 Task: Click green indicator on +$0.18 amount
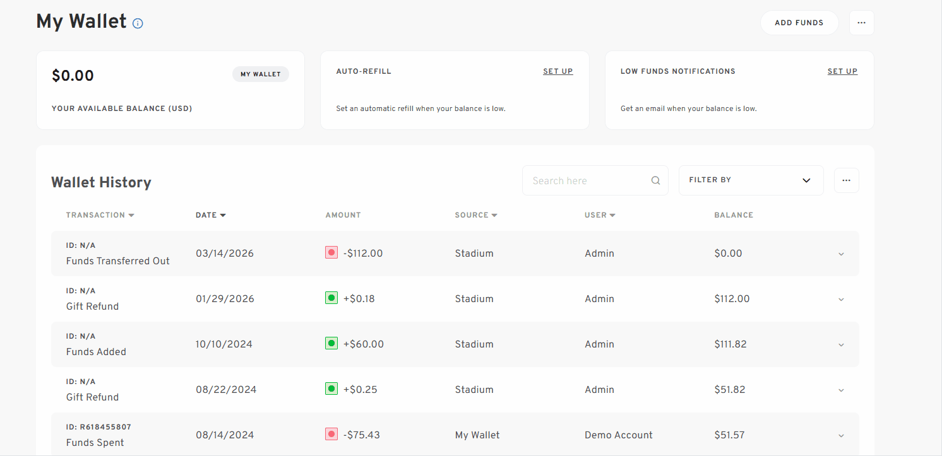[x=331, y=298]
